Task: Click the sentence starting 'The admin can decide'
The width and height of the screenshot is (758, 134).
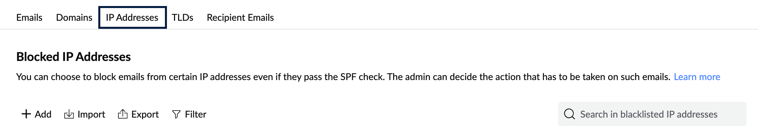Action: click(528, 77)
